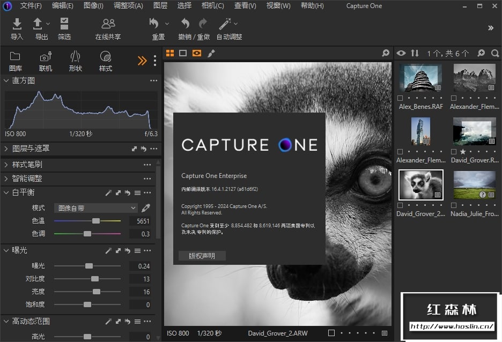Viewport: 502px width, 342px height.
Task: Open the Adjustments (调整项) menu
Action: 128,6
